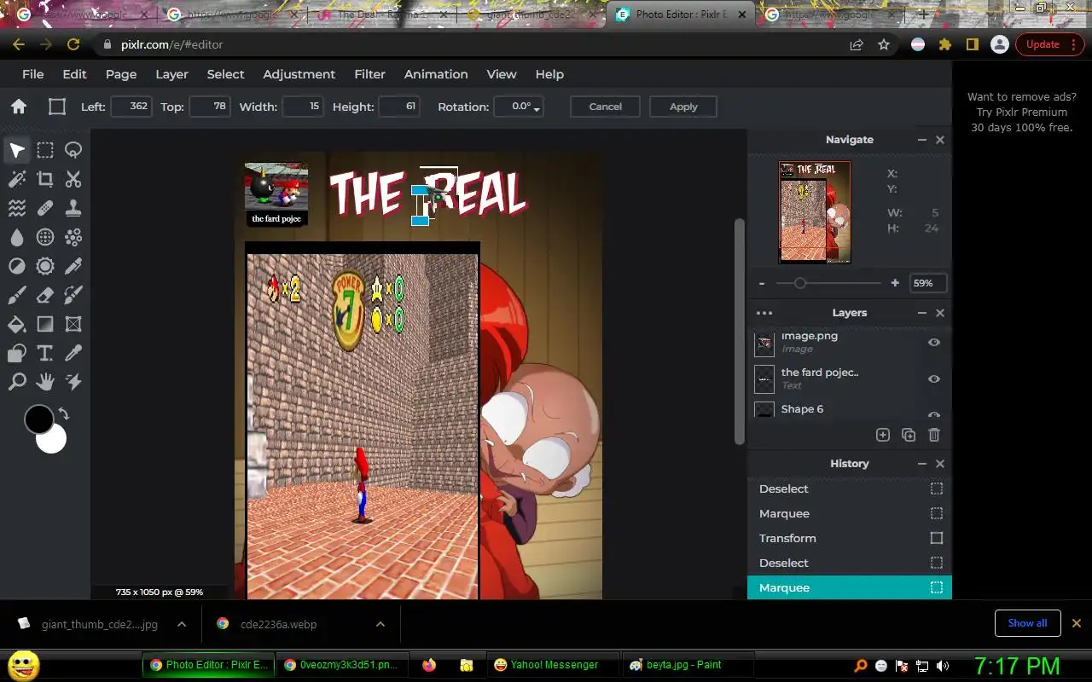Hide the image.png layer

click(x=934, y=342)
